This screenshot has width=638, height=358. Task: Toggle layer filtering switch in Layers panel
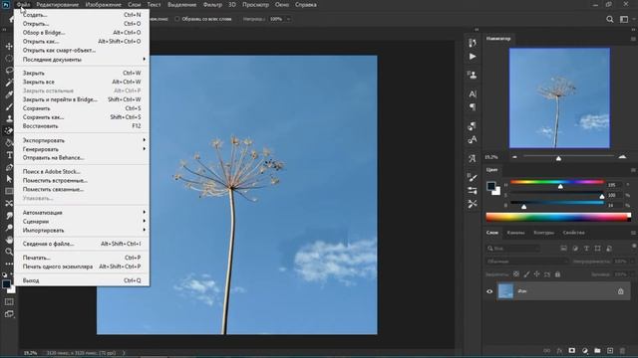click(x=634, y=247)
